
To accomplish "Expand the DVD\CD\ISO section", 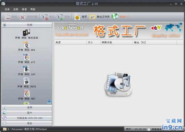I will pos(27,118).
